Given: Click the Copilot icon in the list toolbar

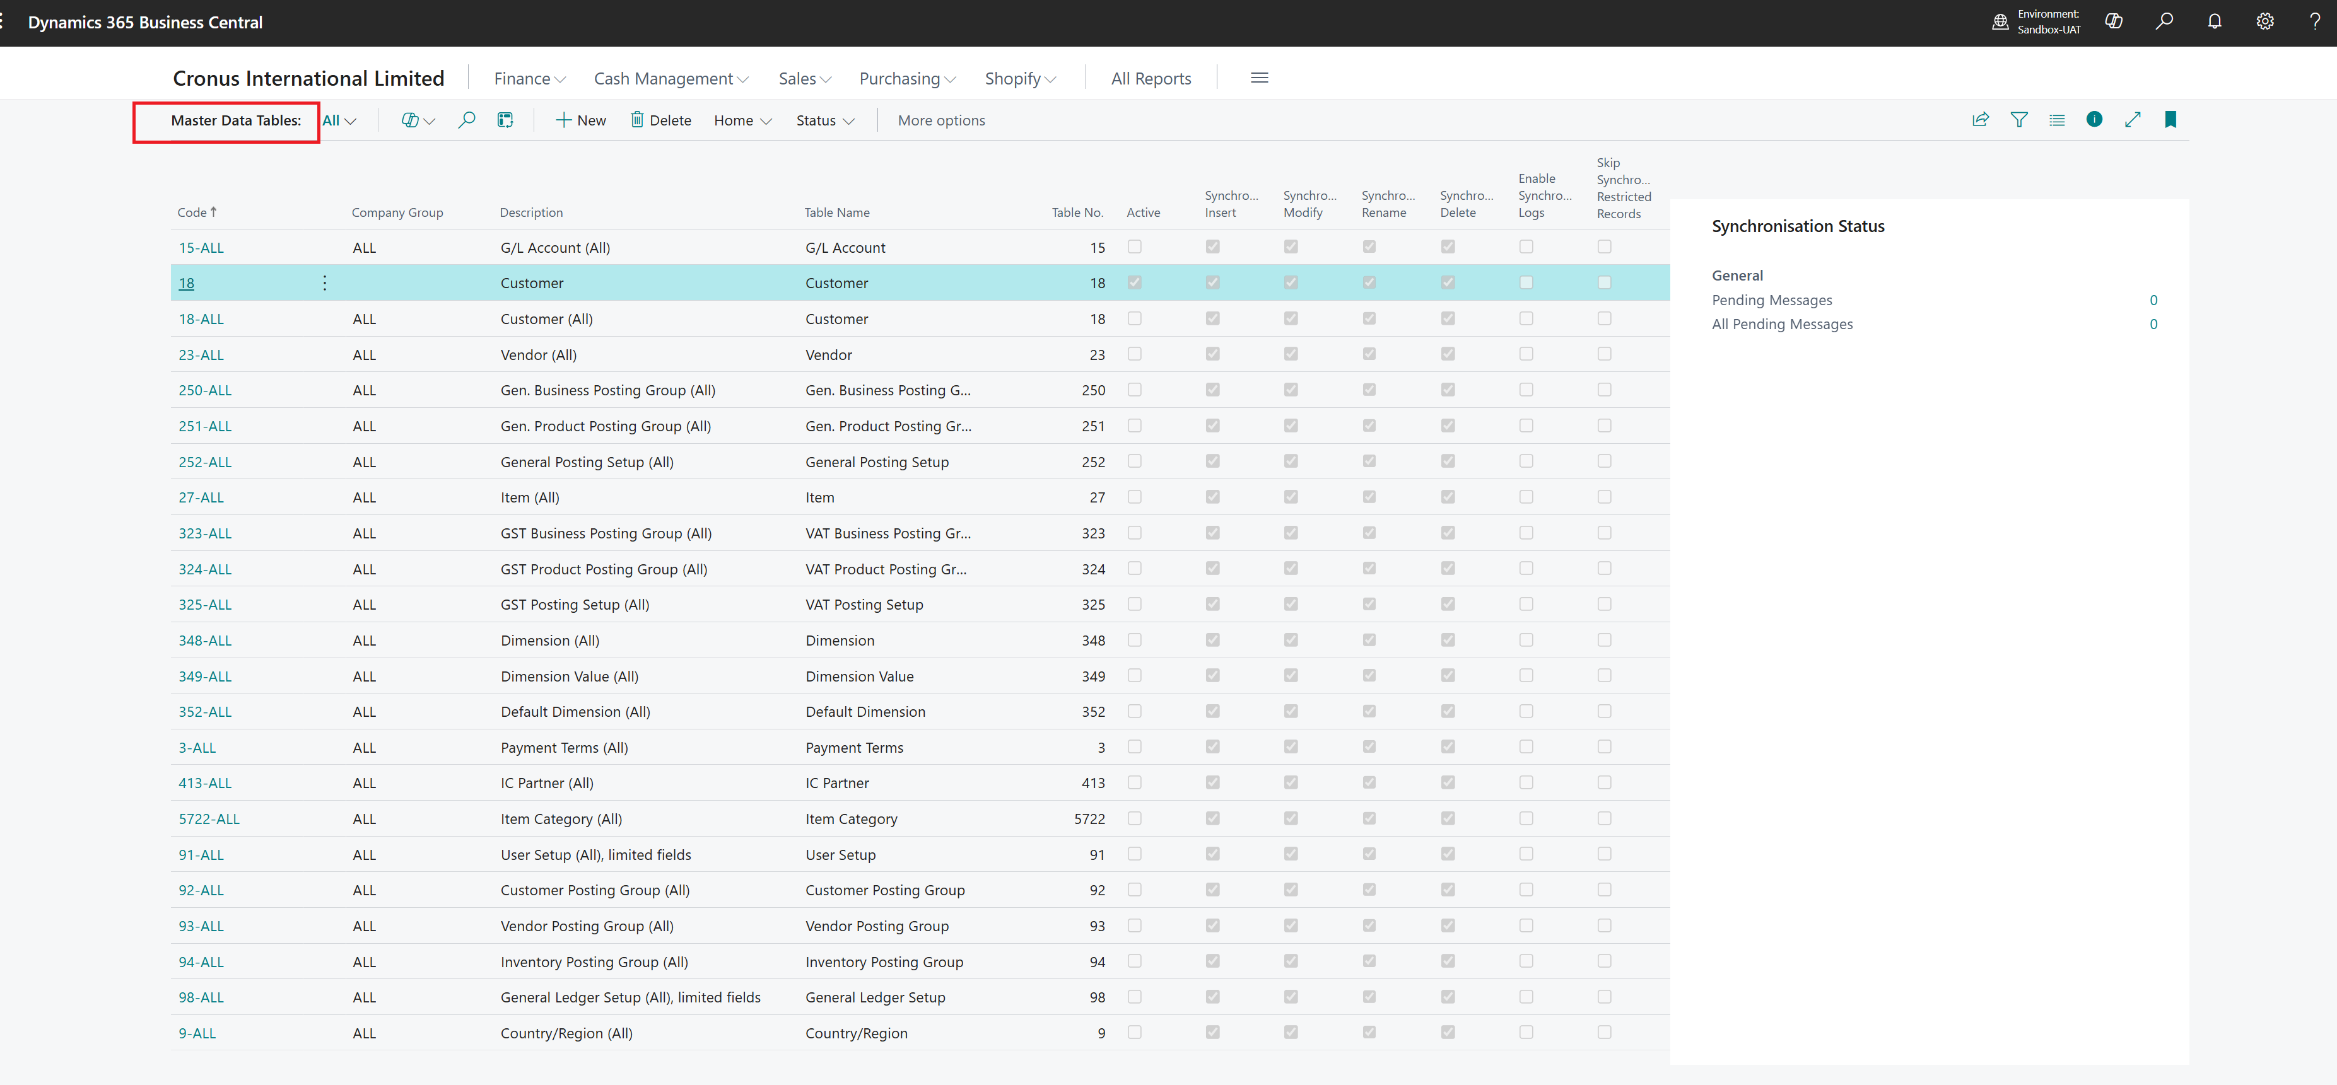Looking at the screenshot, I should tap(410, 120).
